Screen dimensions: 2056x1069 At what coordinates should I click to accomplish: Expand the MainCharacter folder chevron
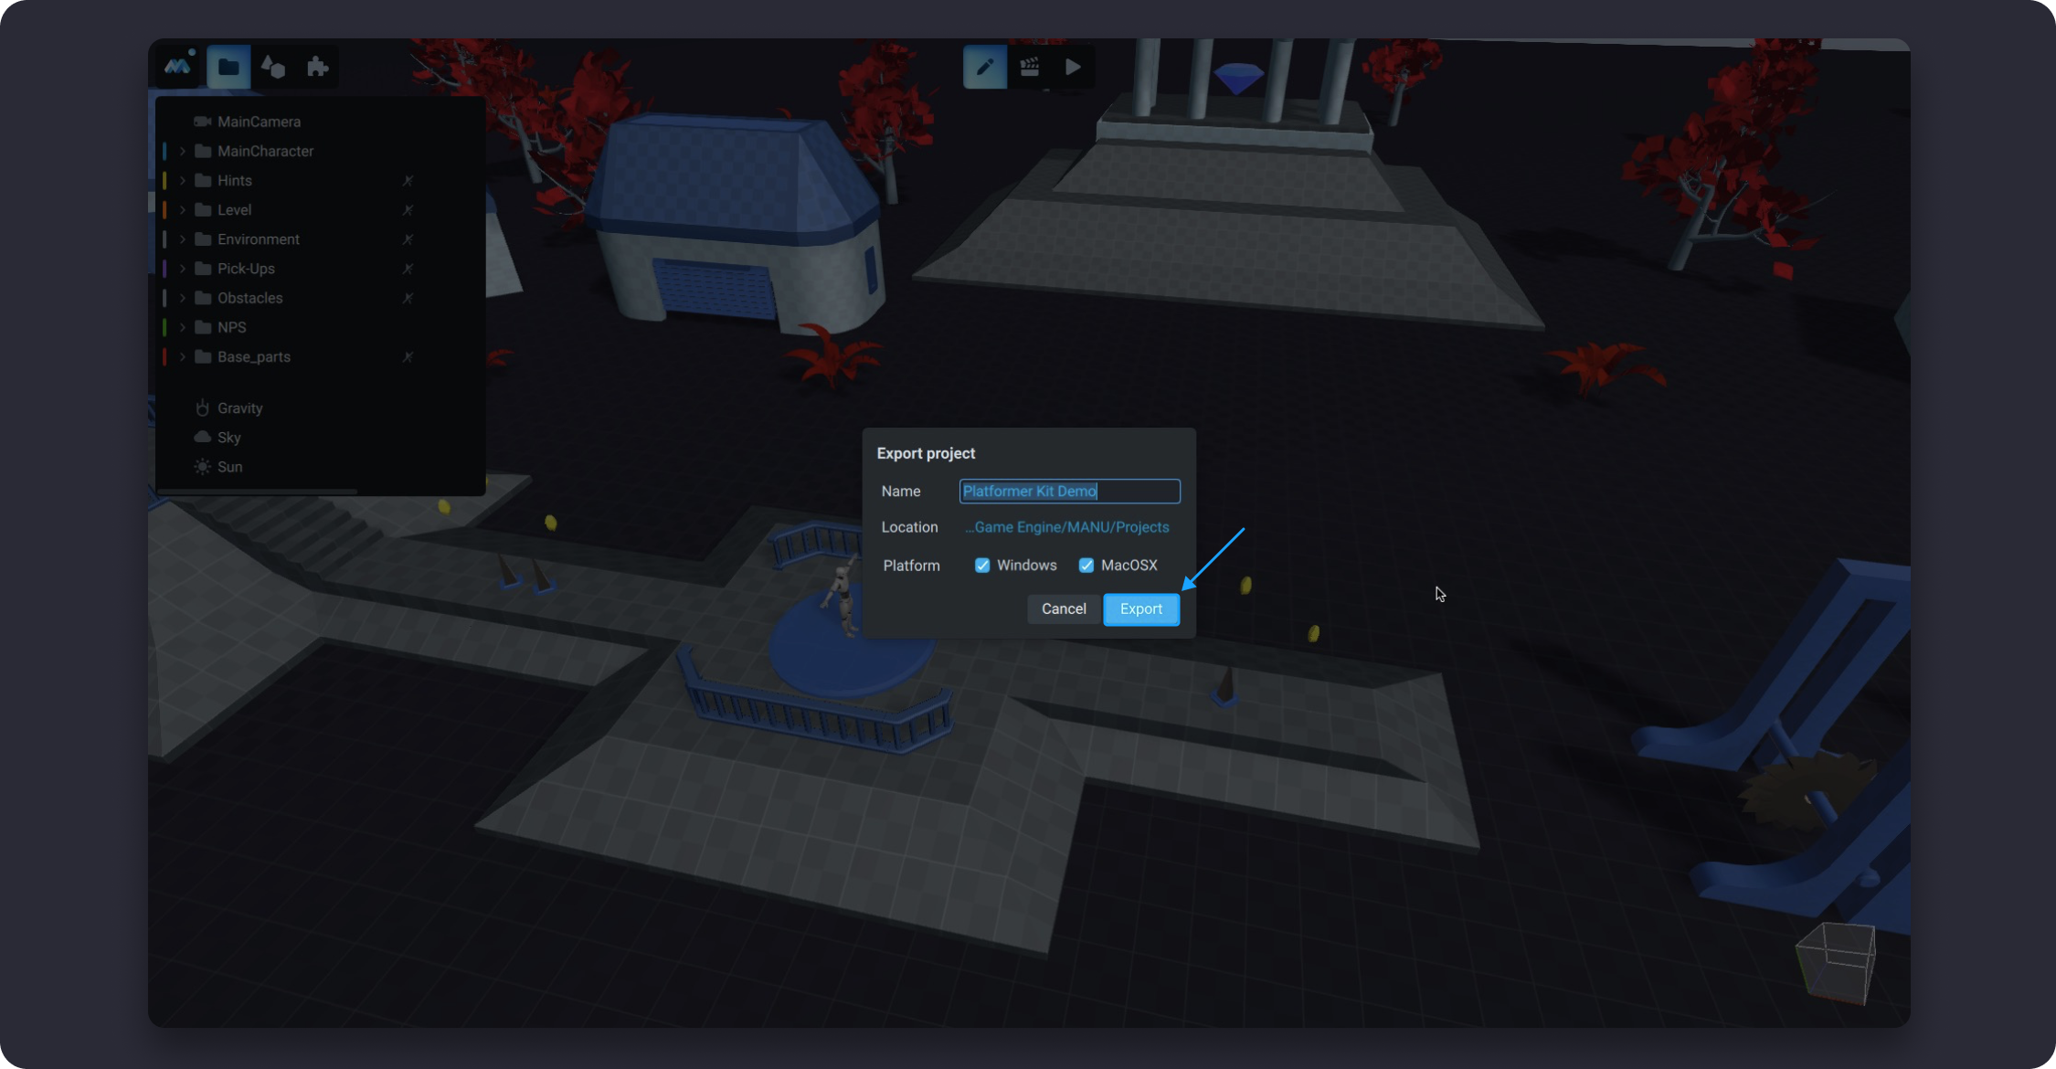183,151
